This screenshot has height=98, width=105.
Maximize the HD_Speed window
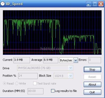(95, 4)
